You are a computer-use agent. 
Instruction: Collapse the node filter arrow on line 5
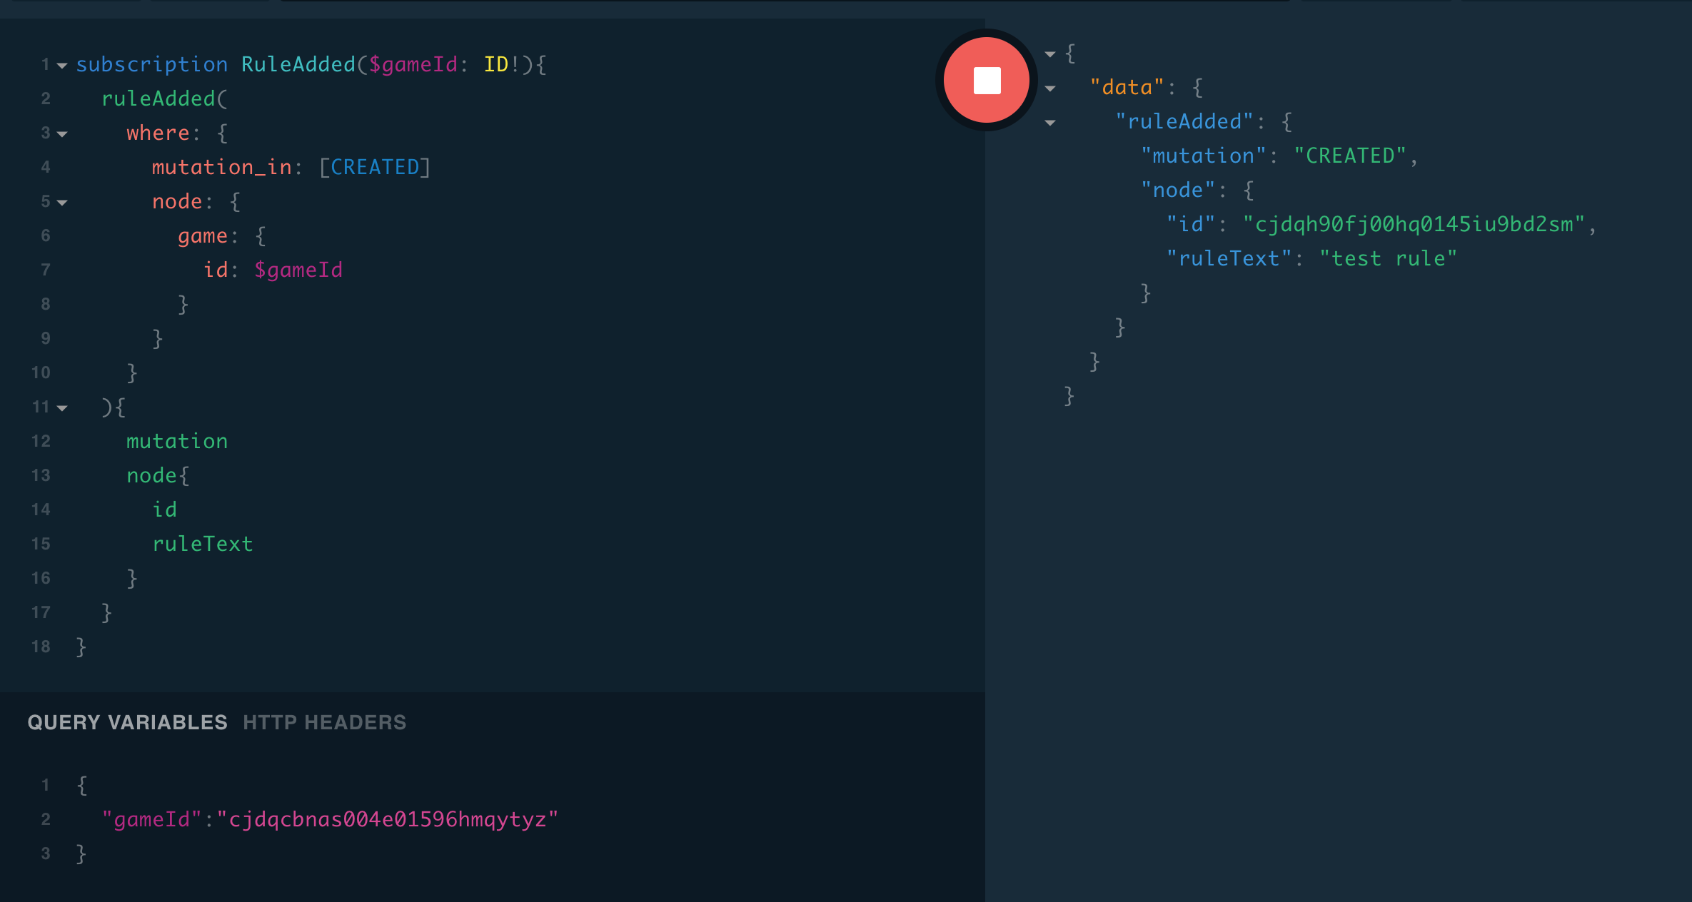click(x=62, y=203)
